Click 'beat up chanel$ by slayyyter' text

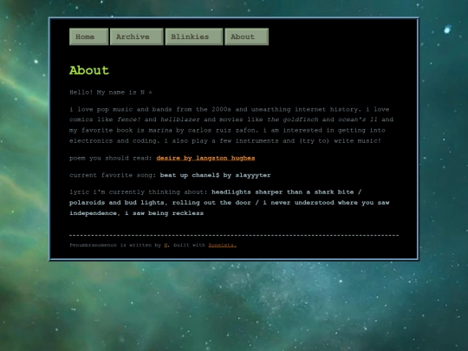coord(215,175)
